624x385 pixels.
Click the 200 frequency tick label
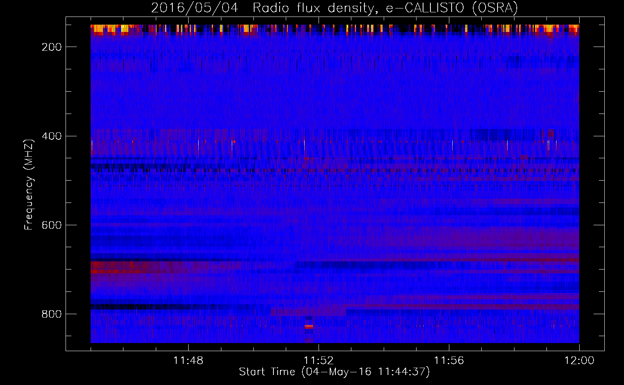(x=52, y=47)
